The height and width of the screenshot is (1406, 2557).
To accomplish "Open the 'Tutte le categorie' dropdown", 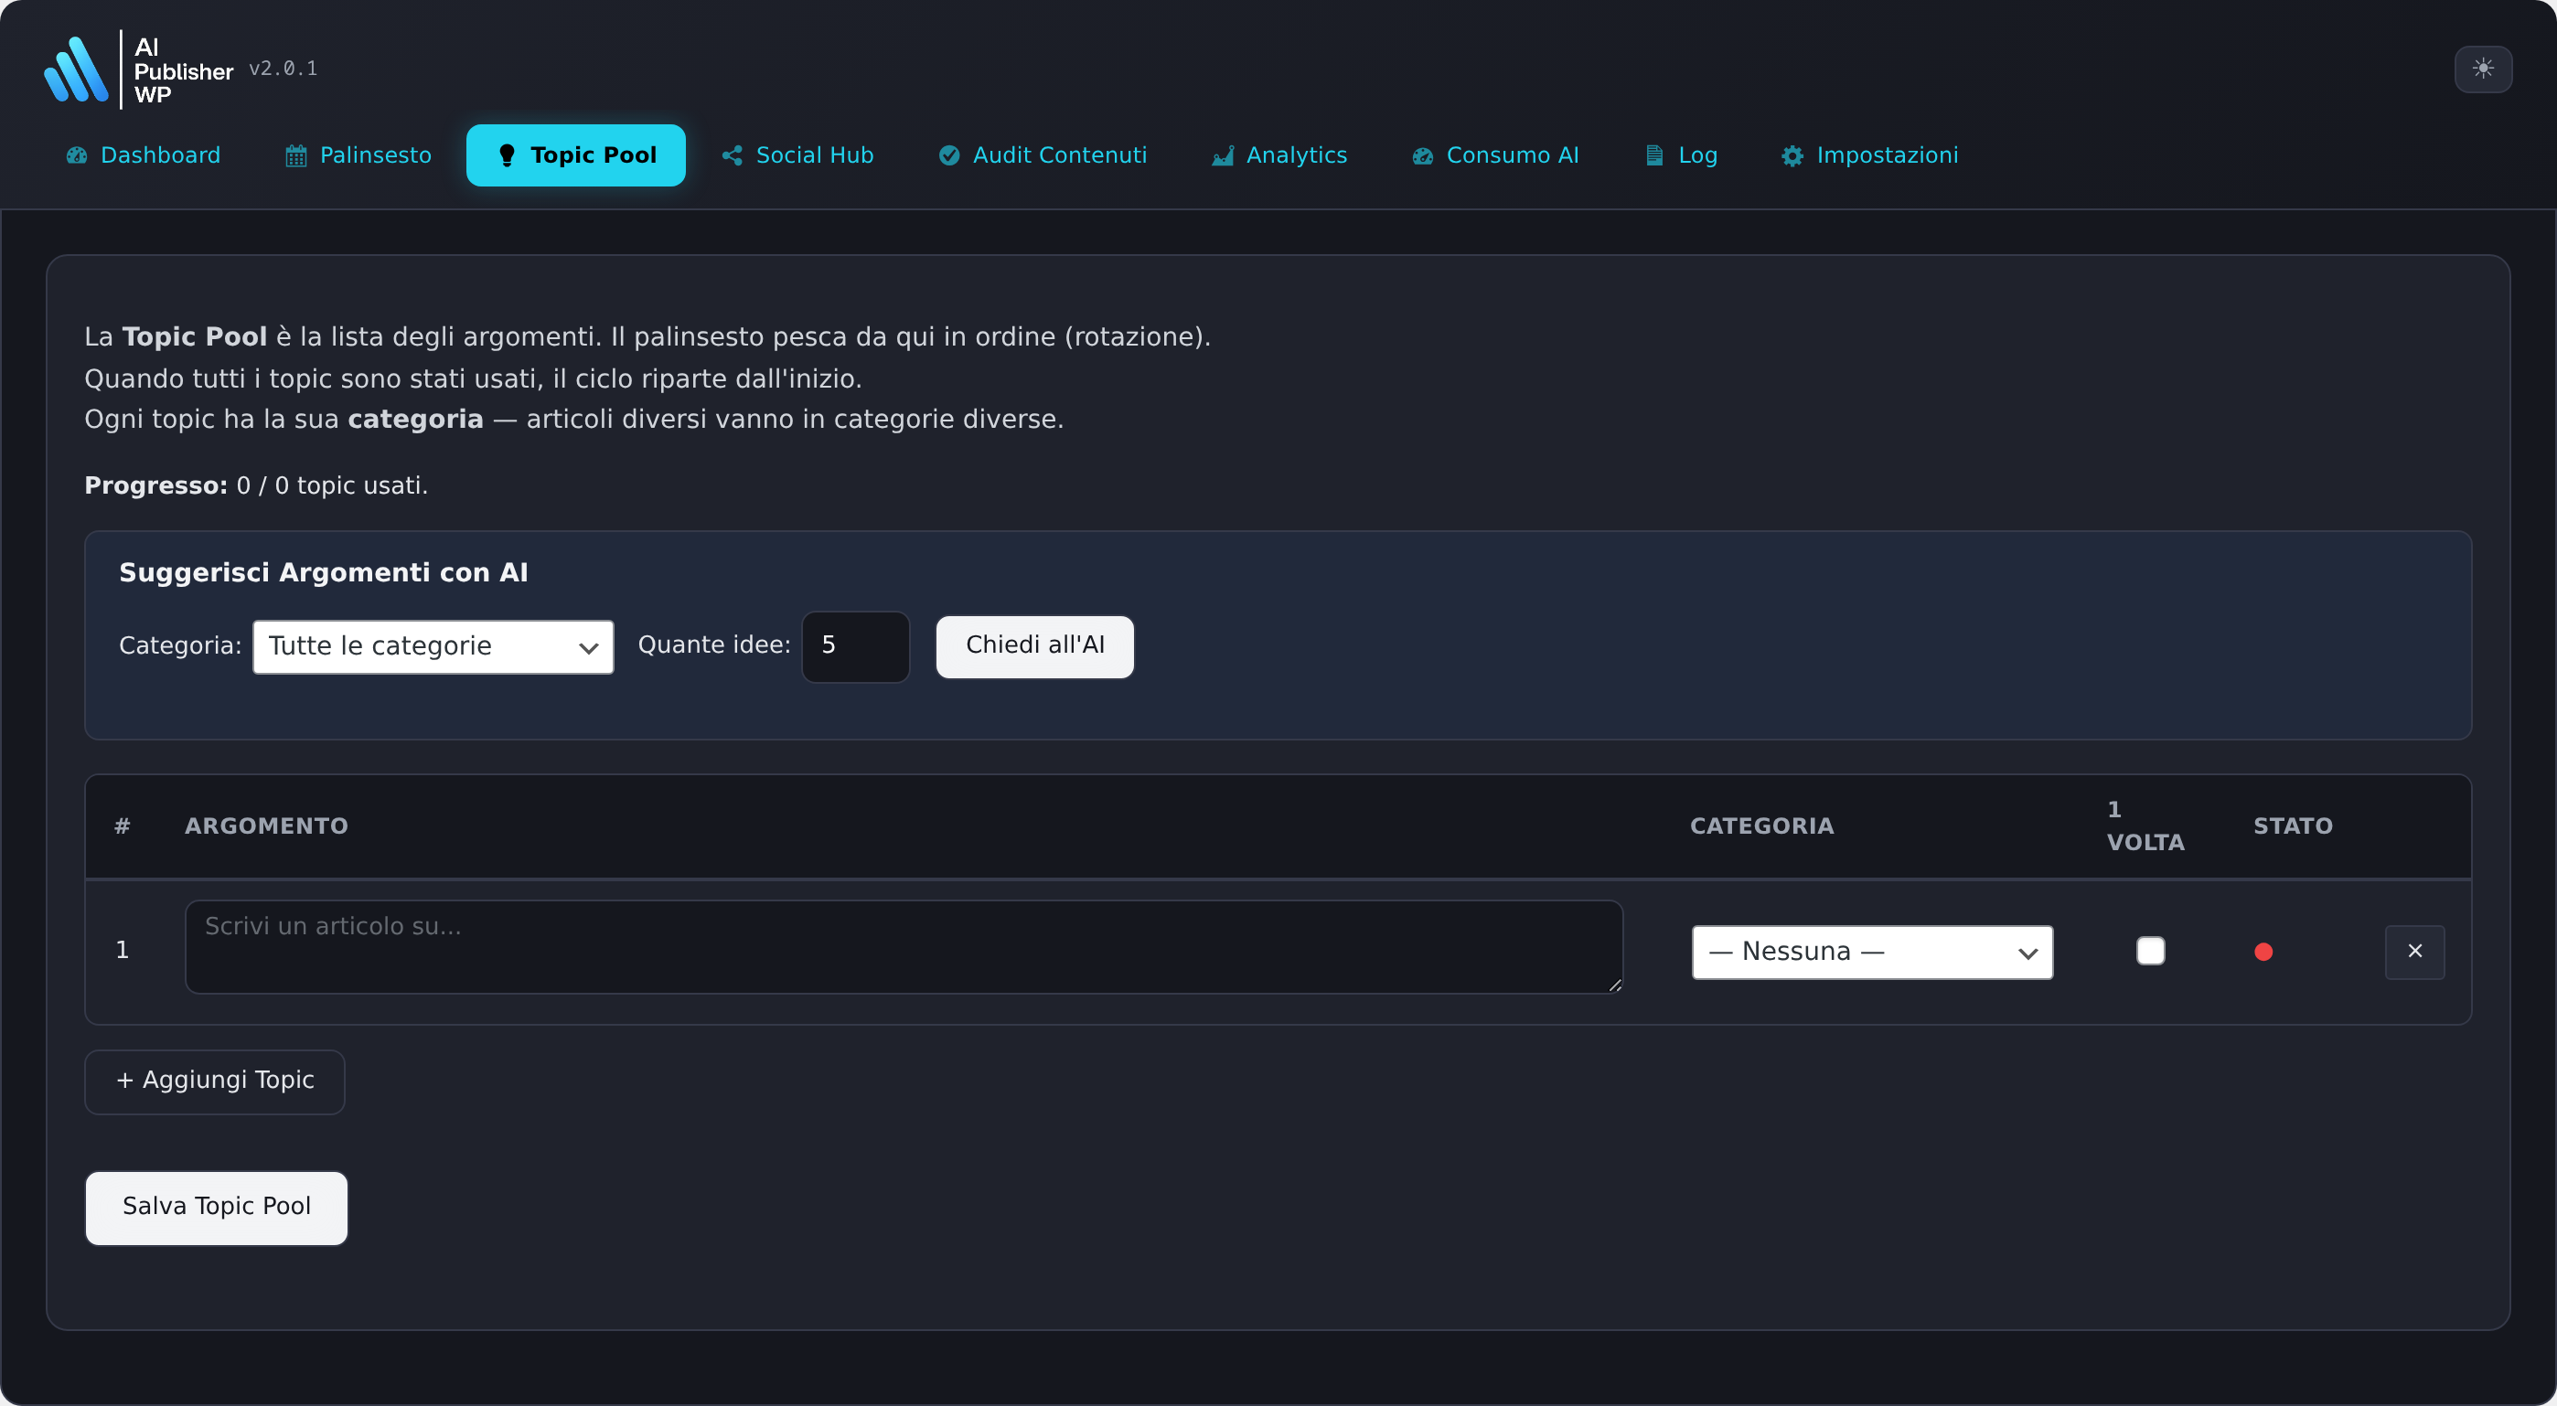I will (432, 646).
